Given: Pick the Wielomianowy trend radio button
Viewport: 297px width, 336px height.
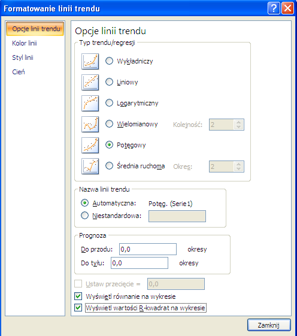Looking at the screenshot, I should click(110, 123).
